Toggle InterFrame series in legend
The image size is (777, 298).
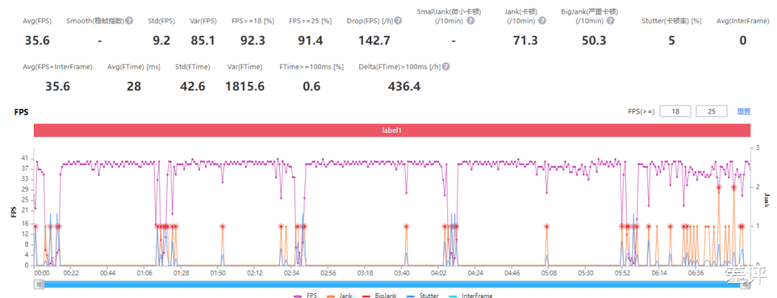(x=471, y=296)
